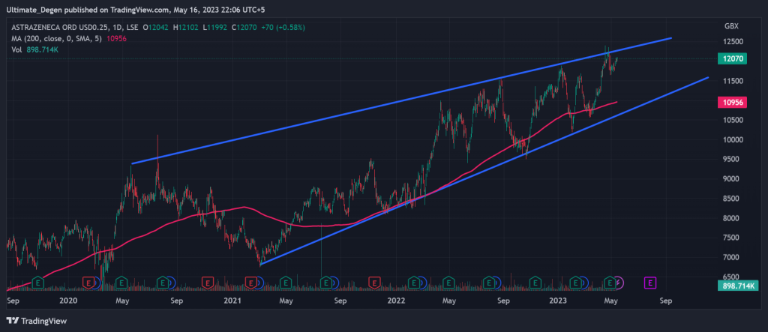Click the blue dividend marker in early 2020
The height and width of the screenshot is (332, 768).
[96, 283]
